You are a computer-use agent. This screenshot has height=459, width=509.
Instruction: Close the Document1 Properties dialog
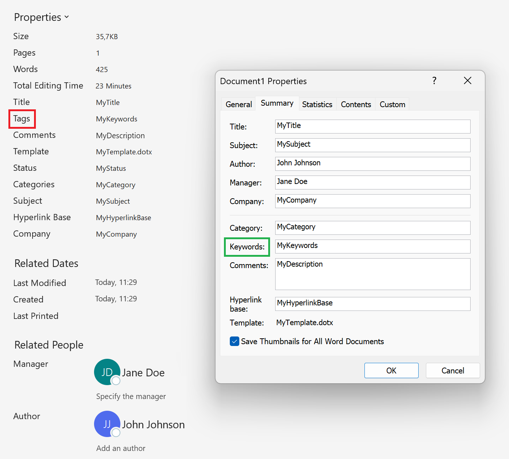tap(467, 81)
